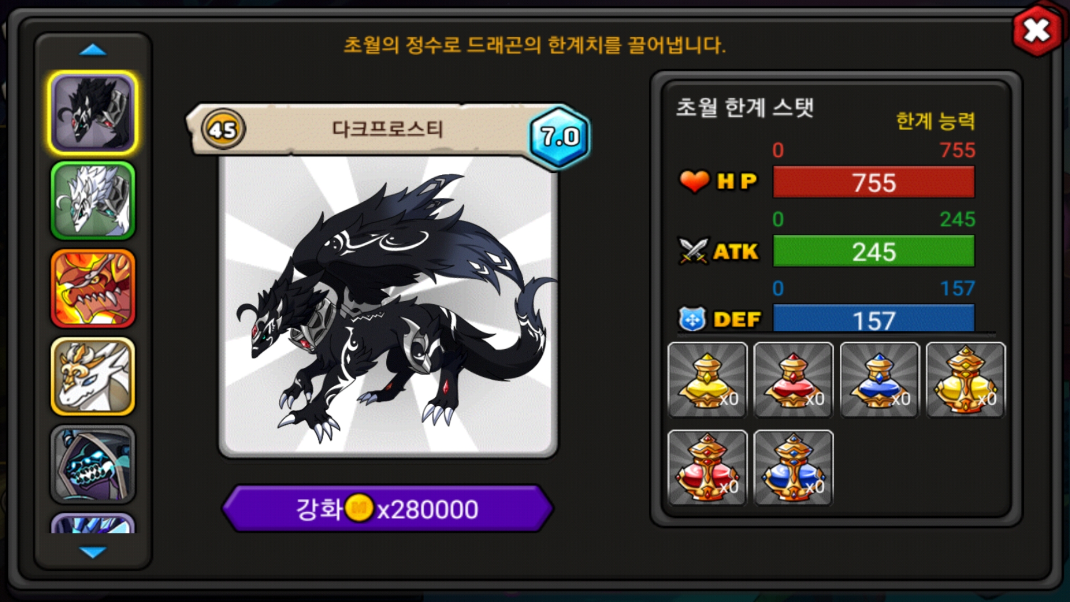This screenshot has height=602, width=1070.
Task: Click the purple 강화 x280000 upgrade button
Action: 387,508
